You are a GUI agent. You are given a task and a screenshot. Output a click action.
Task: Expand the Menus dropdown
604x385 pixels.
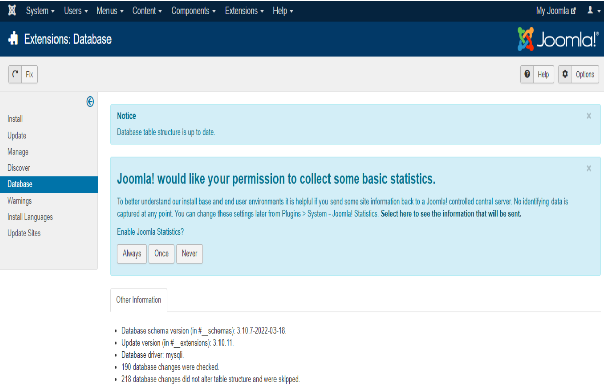pos(110,11)
